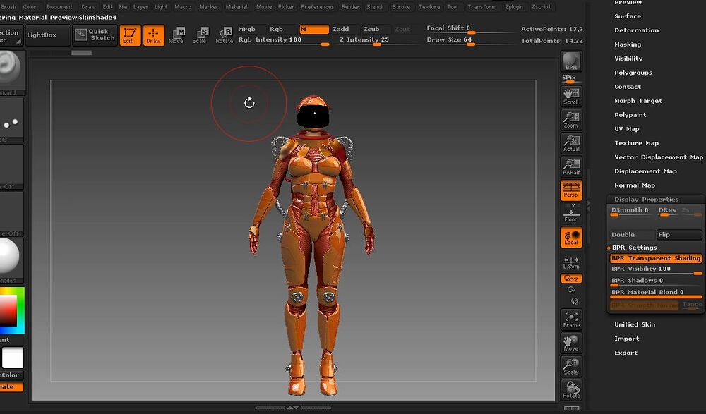Collapse the Display Properties subpalette
Viewport: 706px width, 414px height.
[646, 200]
